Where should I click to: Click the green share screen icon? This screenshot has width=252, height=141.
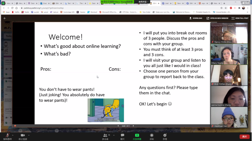point(137,135)
